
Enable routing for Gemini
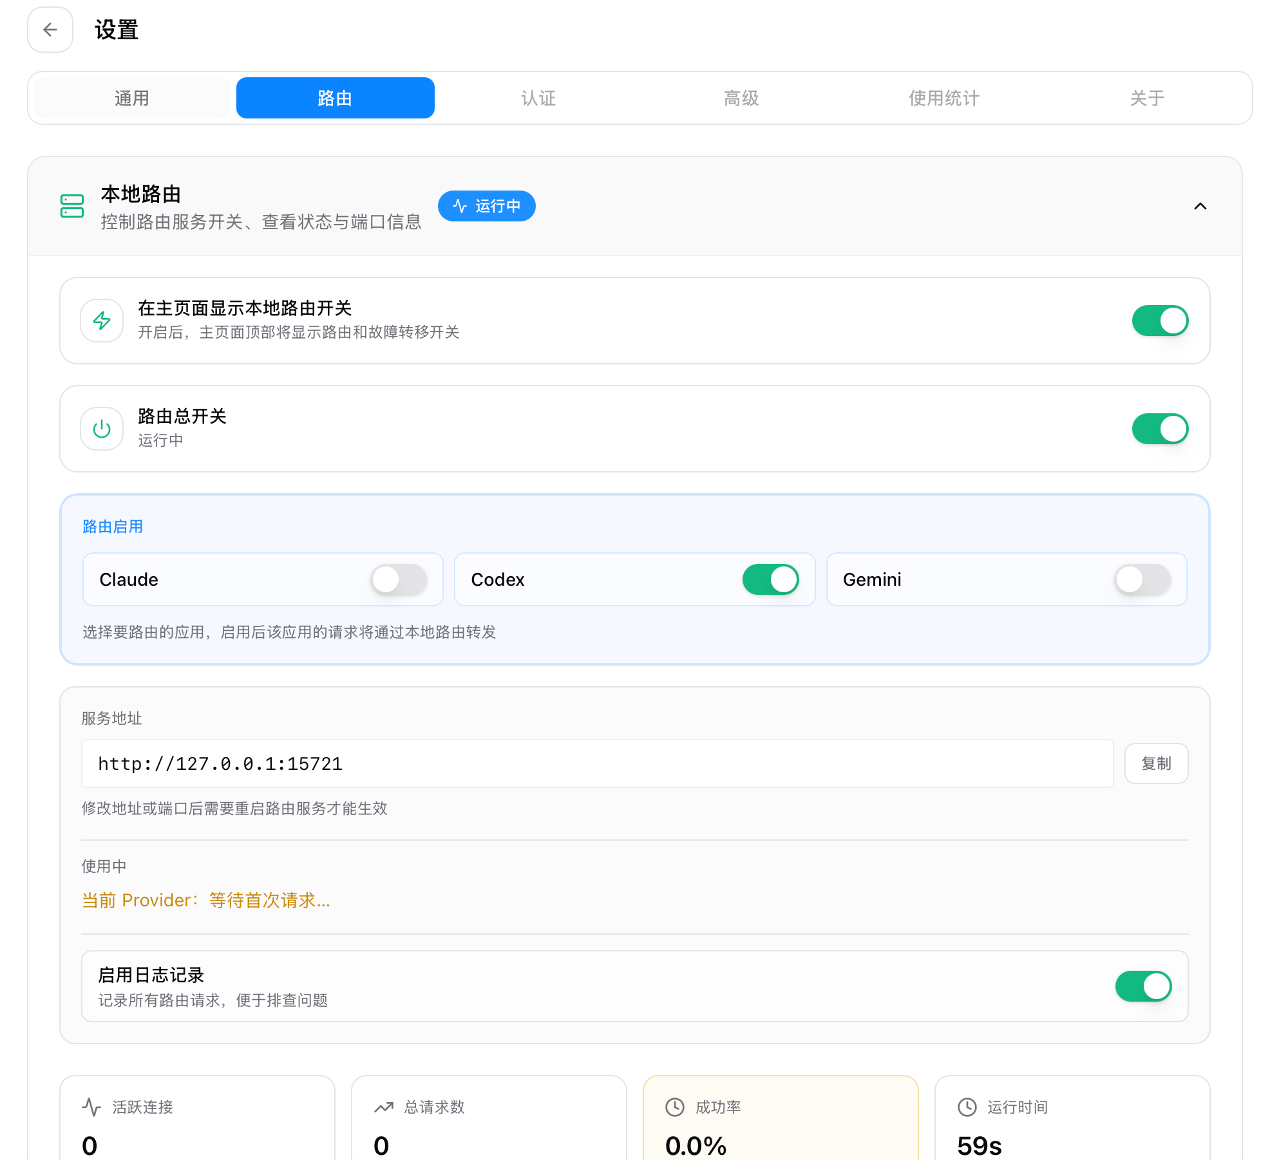1143,579
